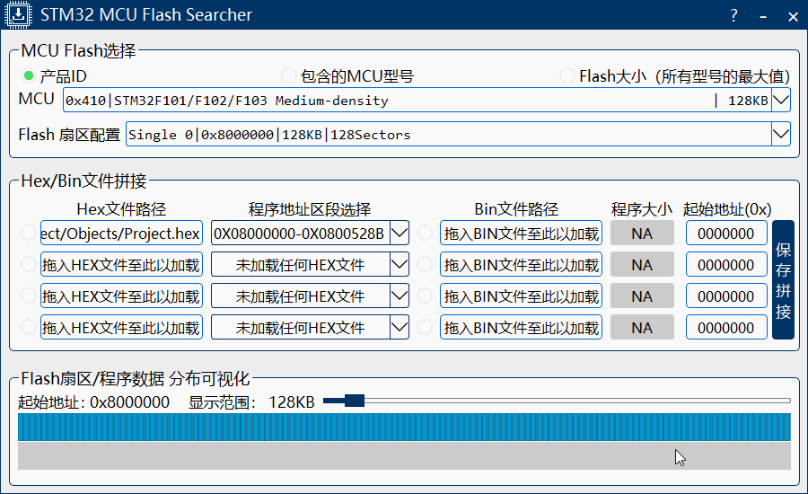Click second row 拖入HEX文件至此以加载 field
The height and width of the screenshot is (494, 808).
[121, 265]
